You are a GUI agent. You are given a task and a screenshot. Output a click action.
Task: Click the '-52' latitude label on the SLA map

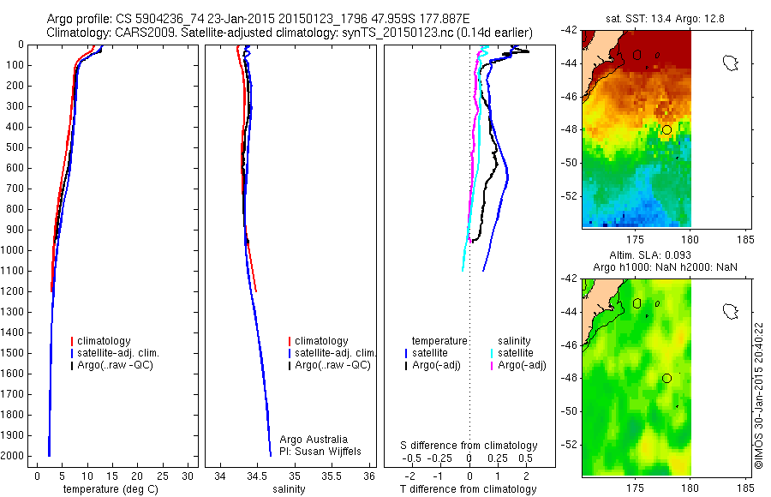click(x=569, y=445)
